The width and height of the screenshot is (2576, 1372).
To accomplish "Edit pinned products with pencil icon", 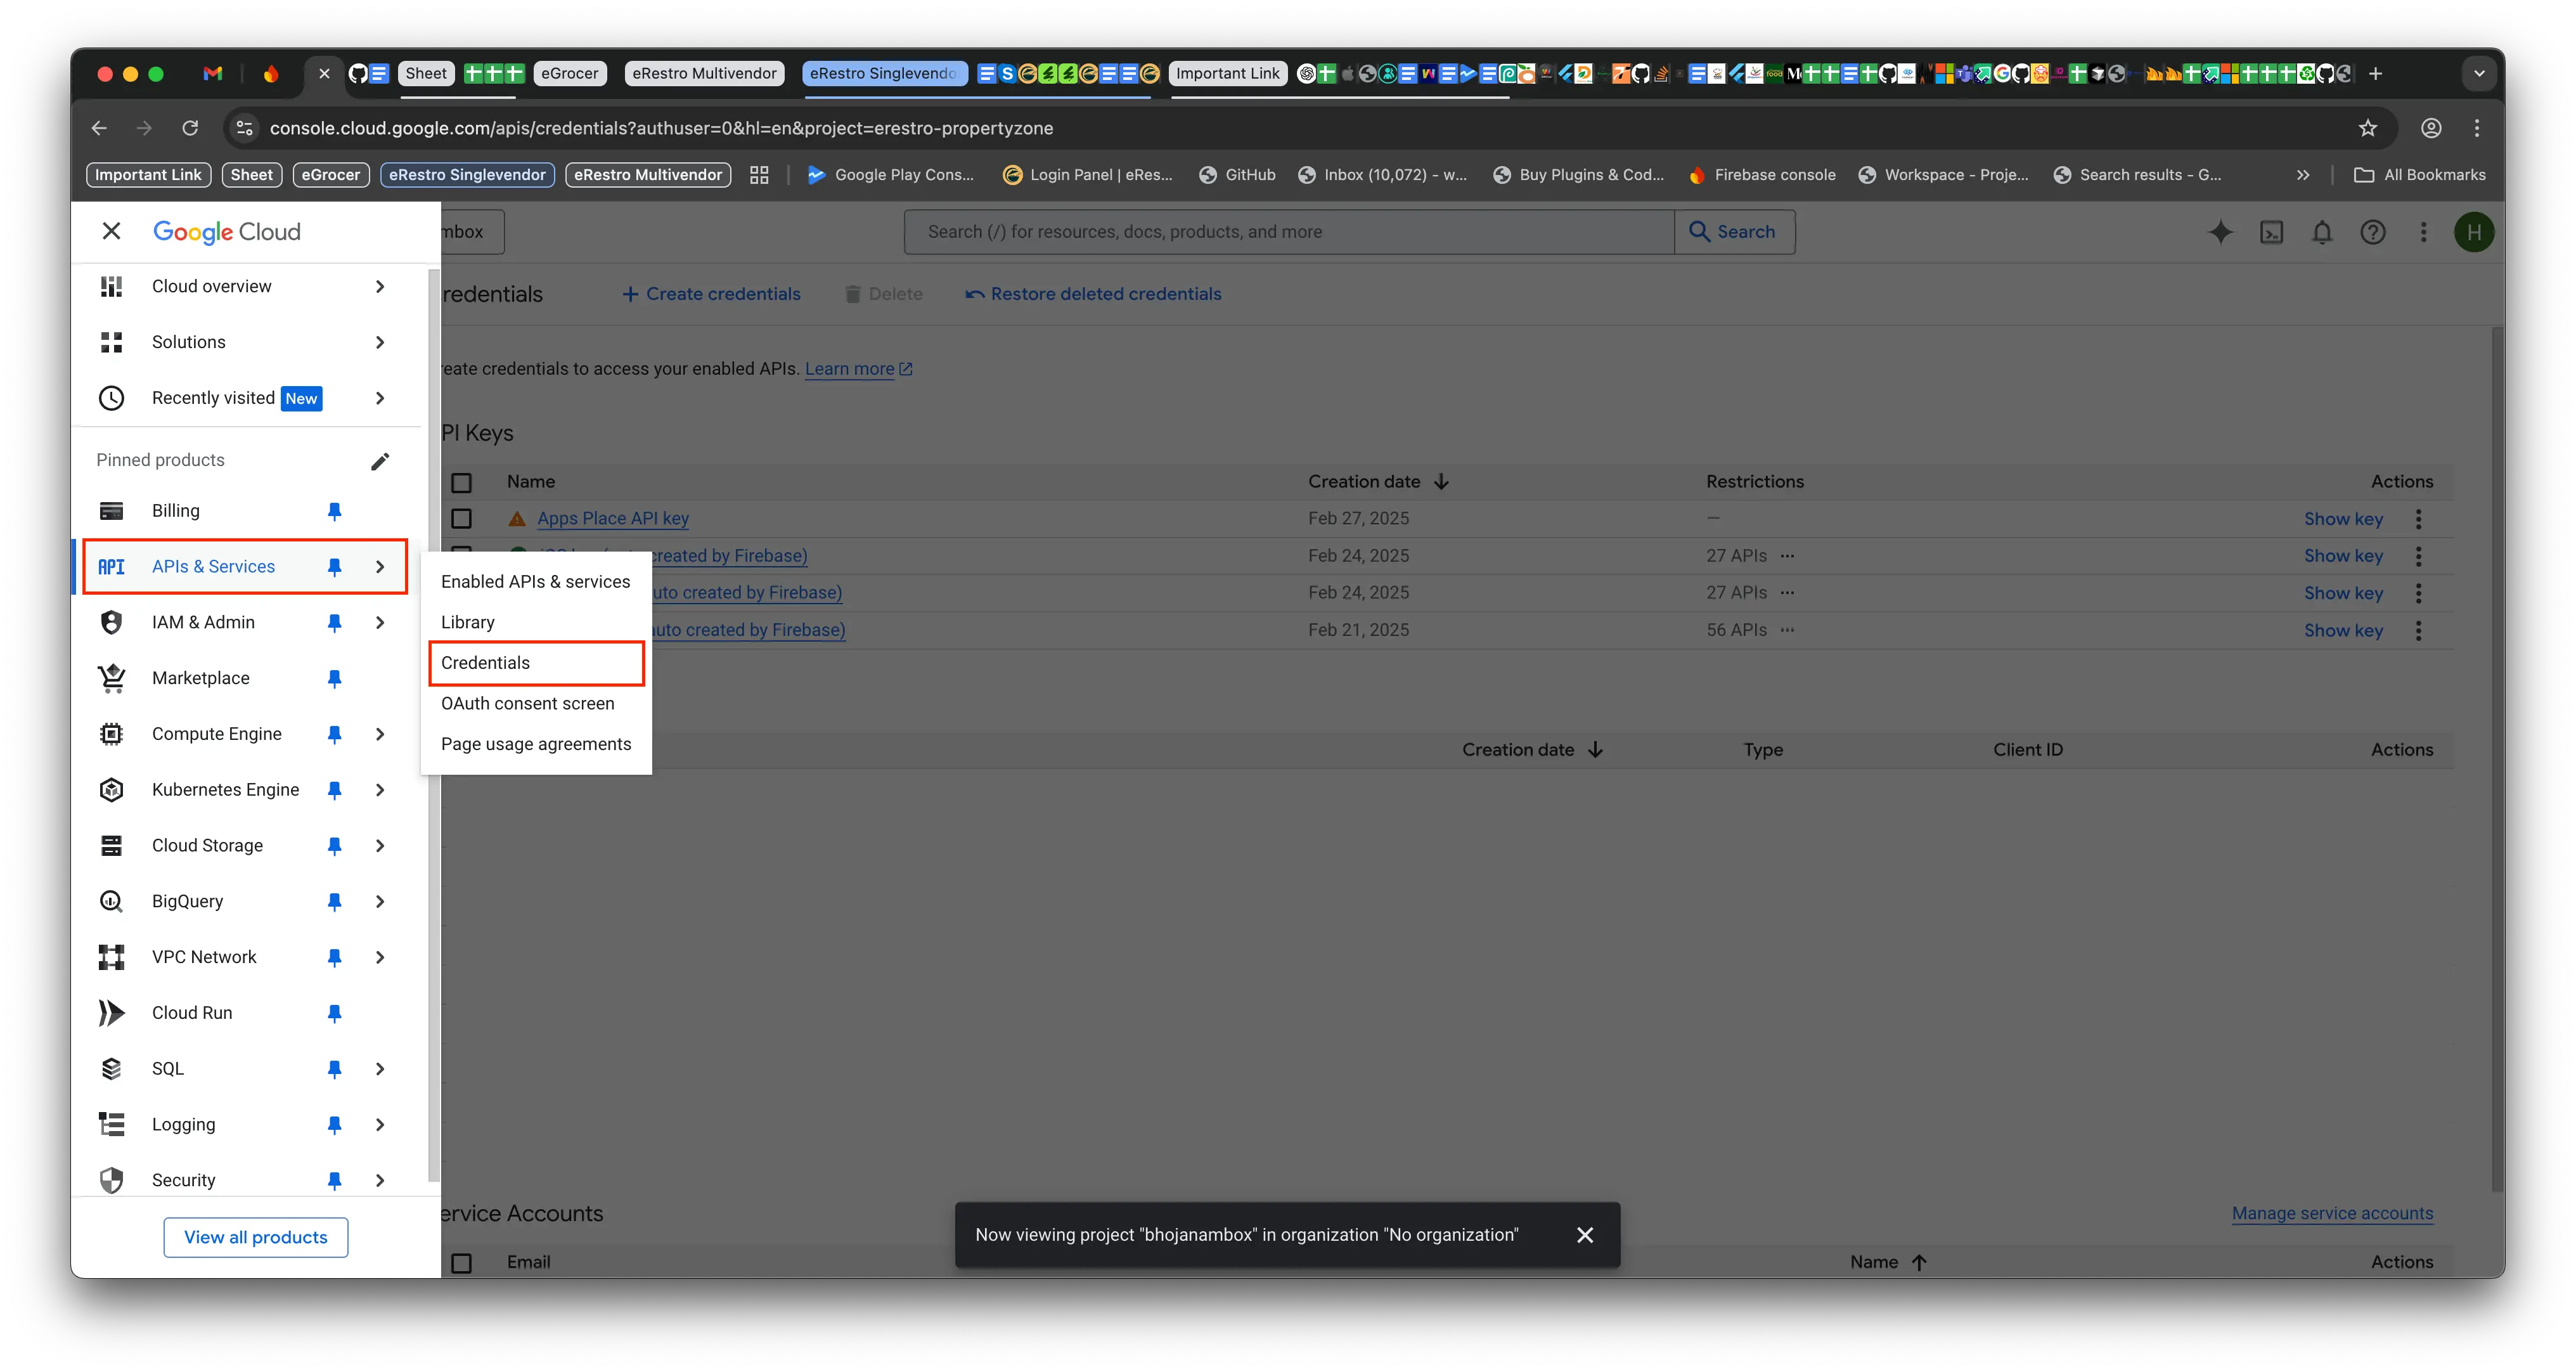I will [x=380, y=461].
